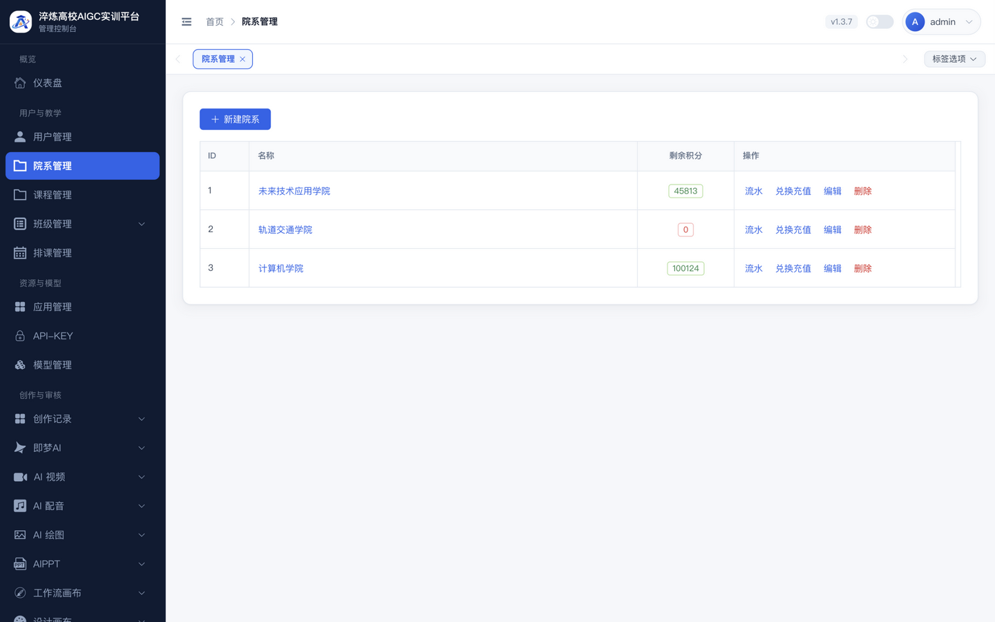Image resolution: width=995 pixels, height=622 pixels.
Task: View 流水 for 未来技术应用学院
Action: pos(754,191)
